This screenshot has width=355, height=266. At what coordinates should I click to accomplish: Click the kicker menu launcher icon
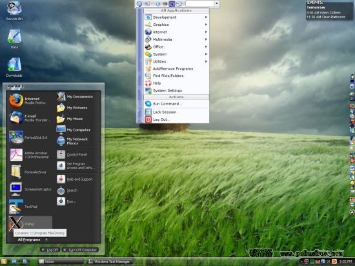click(x=139, y=4)
